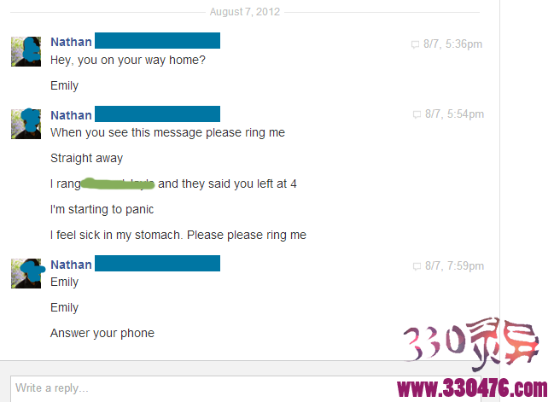Open Nathan's name link on the 5:54pm message
Screen dimensions: 554x402
point(71,115)
